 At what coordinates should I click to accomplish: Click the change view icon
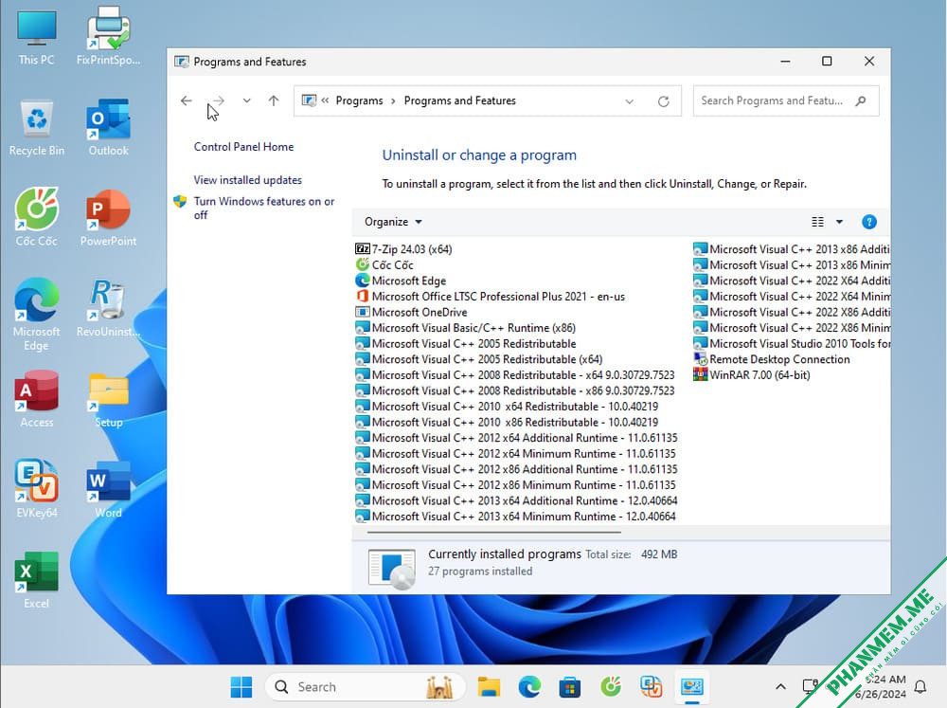click(x=817, y=222)
